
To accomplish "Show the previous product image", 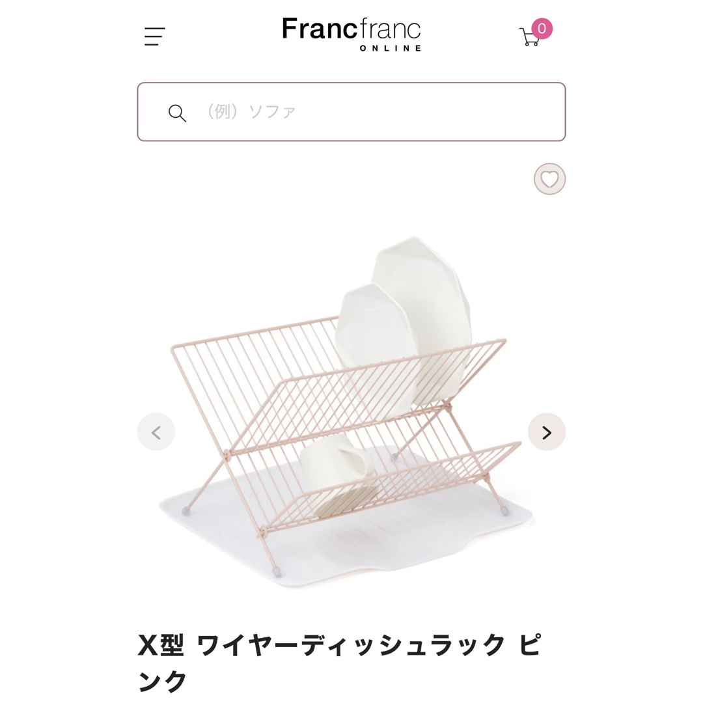I will [x=156, y=432].
